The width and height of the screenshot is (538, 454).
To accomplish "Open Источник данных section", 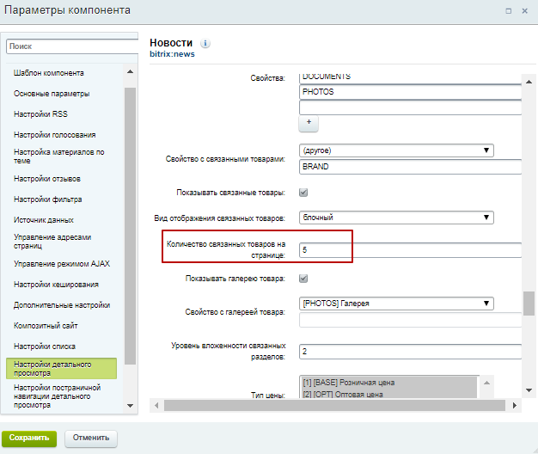I will pos(44,220).
